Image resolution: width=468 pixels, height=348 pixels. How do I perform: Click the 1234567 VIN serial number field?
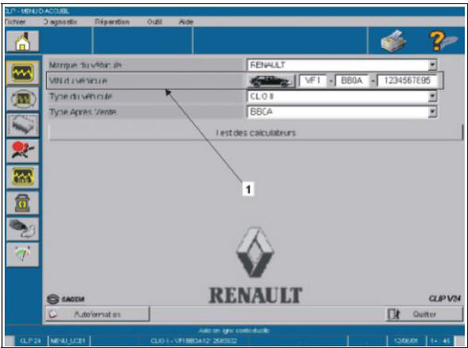point(407,80)
